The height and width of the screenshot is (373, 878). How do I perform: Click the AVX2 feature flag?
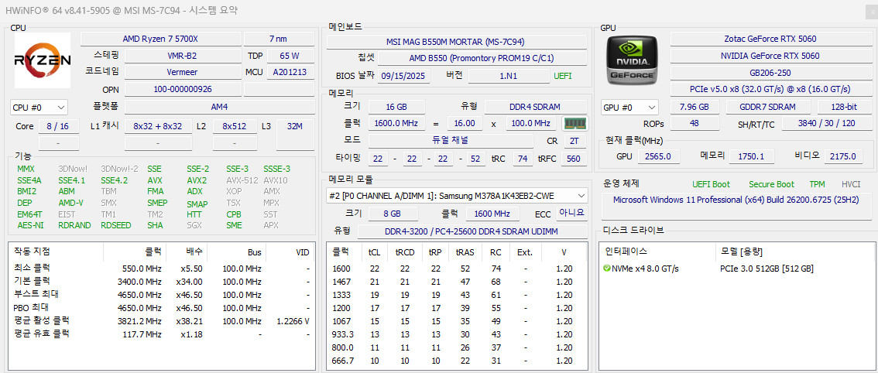197,180
